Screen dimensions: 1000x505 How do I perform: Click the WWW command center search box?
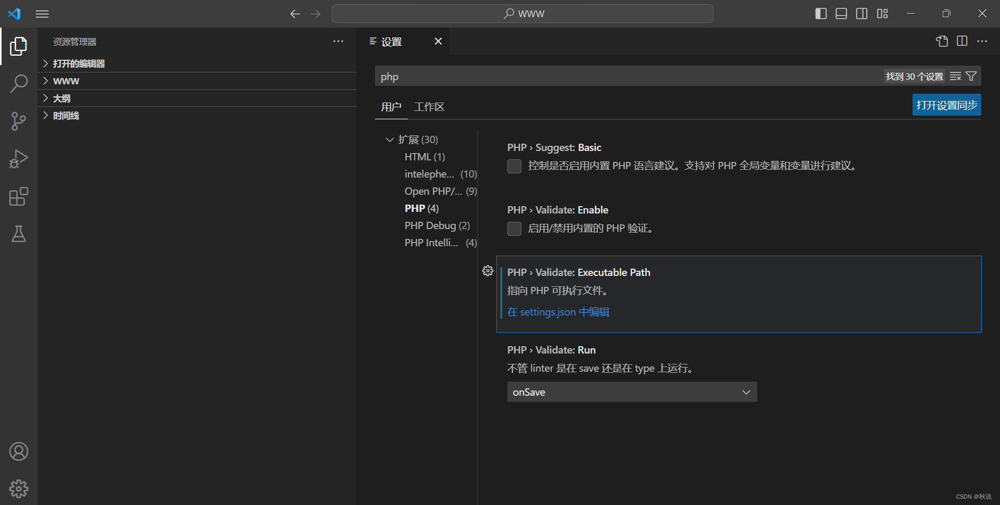point(522,14)
